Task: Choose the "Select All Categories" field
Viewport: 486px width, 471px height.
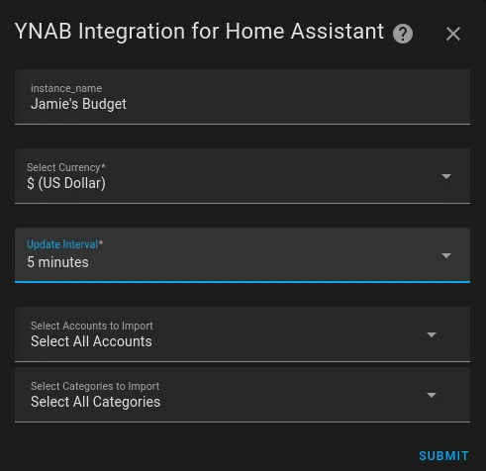Action: coord(243,395)
